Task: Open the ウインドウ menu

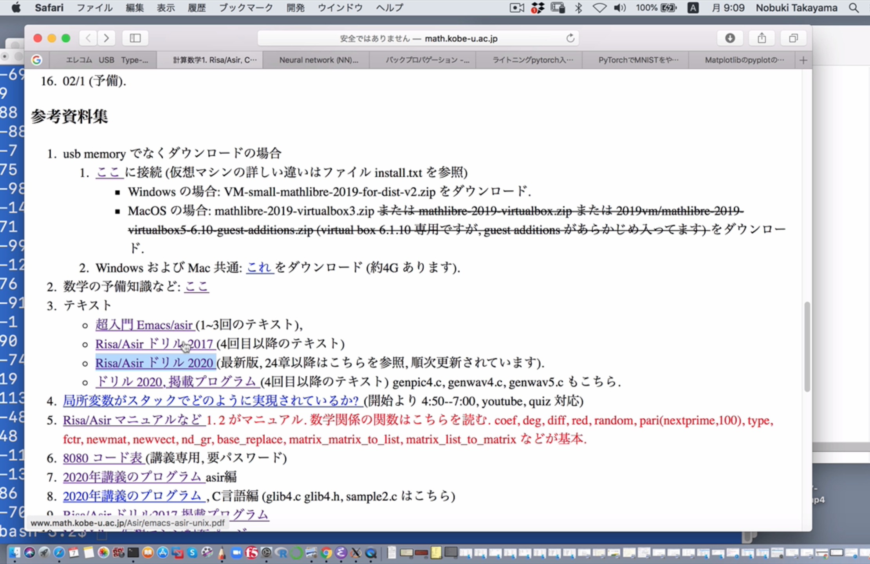Action: [x=340, y=7]
